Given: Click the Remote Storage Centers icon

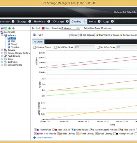Looking at the screenshot, I should click(5, 53).
